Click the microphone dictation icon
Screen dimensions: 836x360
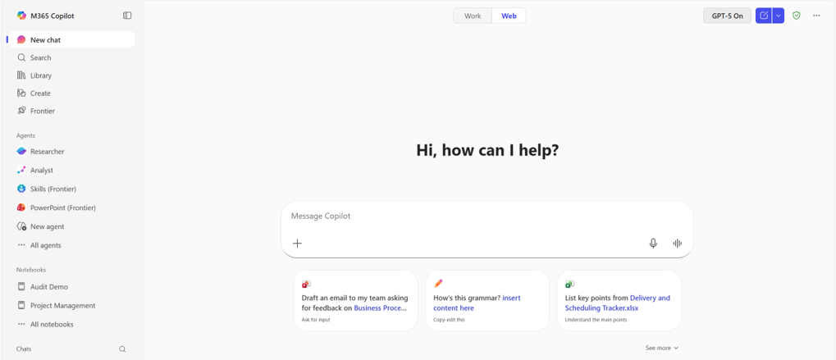click(x=653, y=244)
